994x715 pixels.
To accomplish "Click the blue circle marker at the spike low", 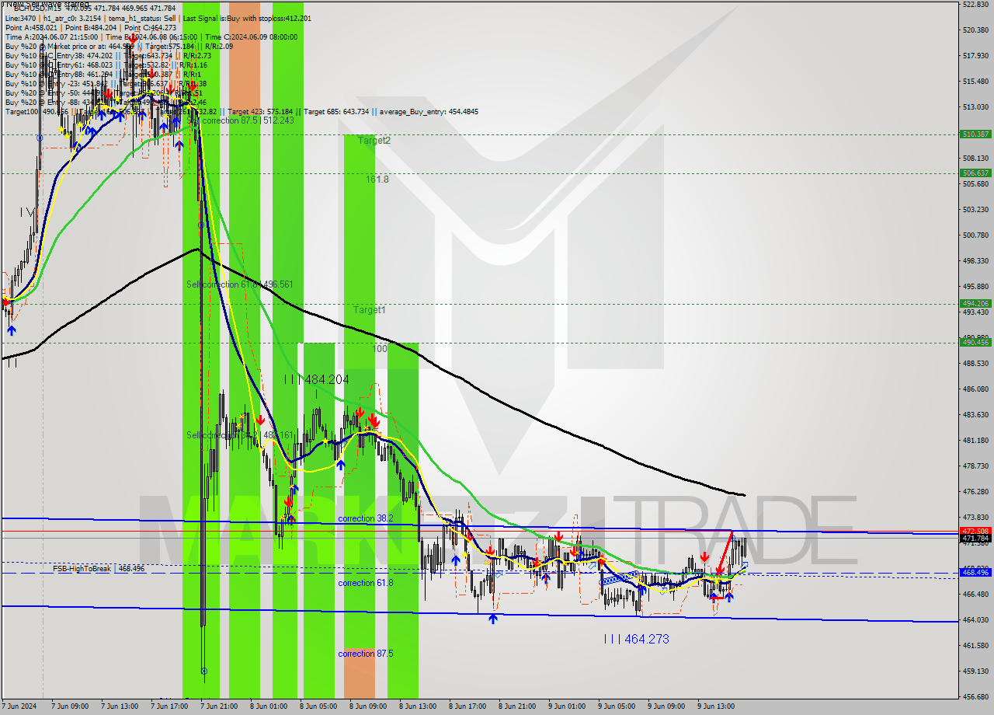I will pos(204,671).
